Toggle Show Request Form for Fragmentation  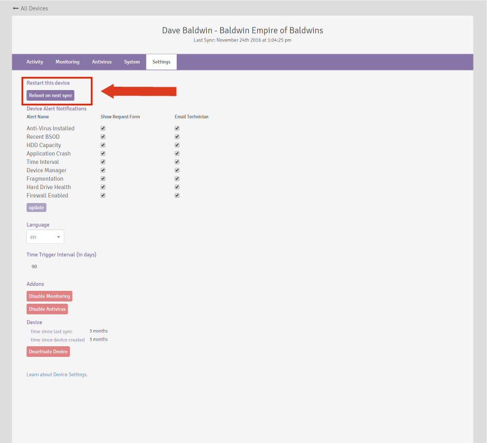103,178
